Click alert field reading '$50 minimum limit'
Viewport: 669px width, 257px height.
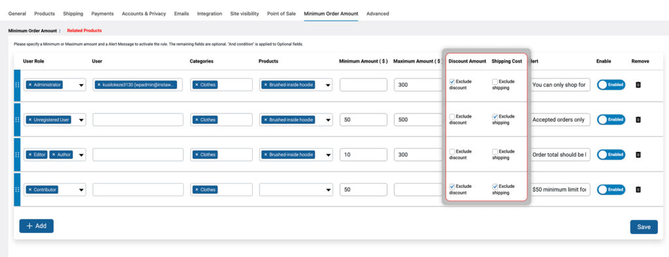559,190
